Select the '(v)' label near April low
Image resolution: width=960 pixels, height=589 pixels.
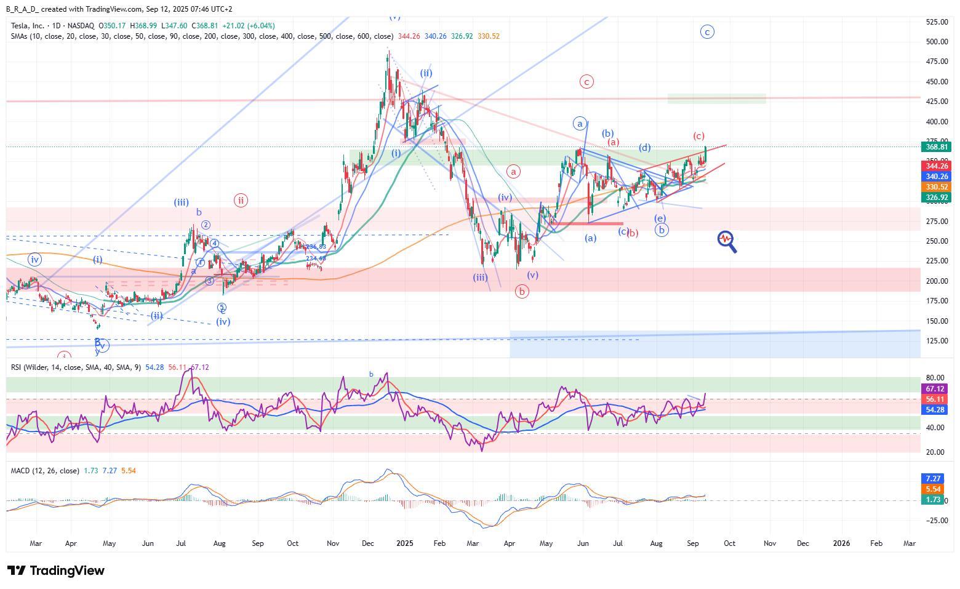point(532,275)
